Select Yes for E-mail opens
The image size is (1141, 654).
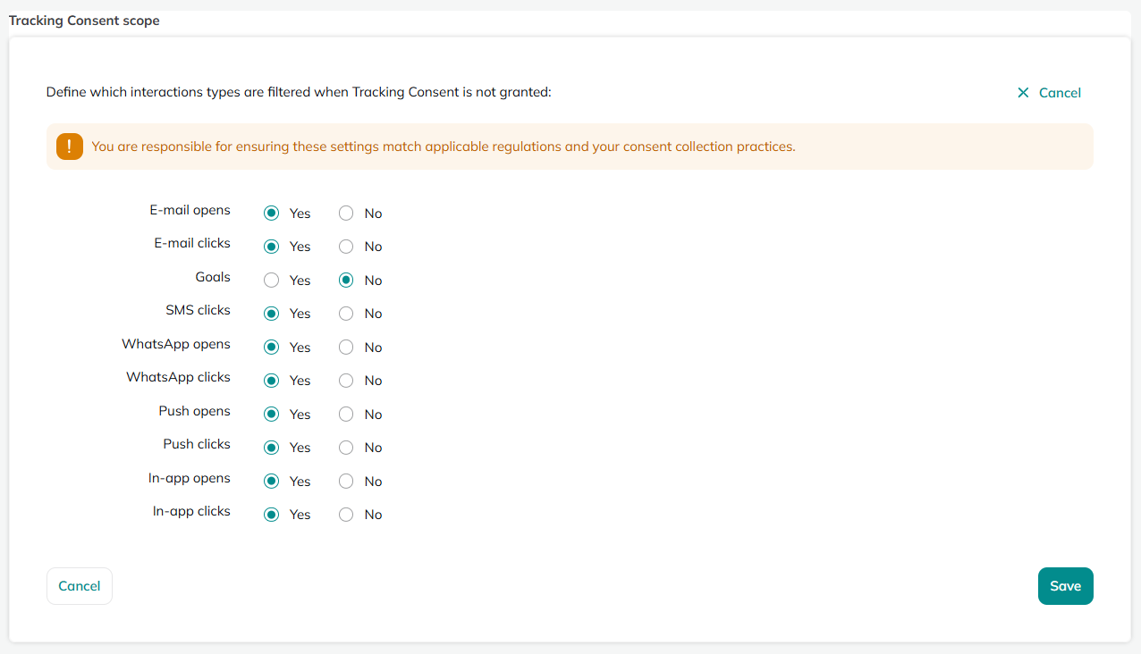pyautogui.click(x=272, y=213)
